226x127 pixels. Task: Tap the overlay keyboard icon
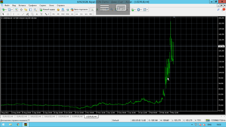[121, 7]
